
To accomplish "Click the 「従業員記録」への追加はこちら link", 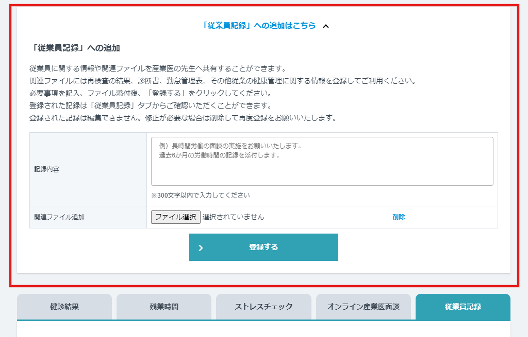I will click(258, 26).
